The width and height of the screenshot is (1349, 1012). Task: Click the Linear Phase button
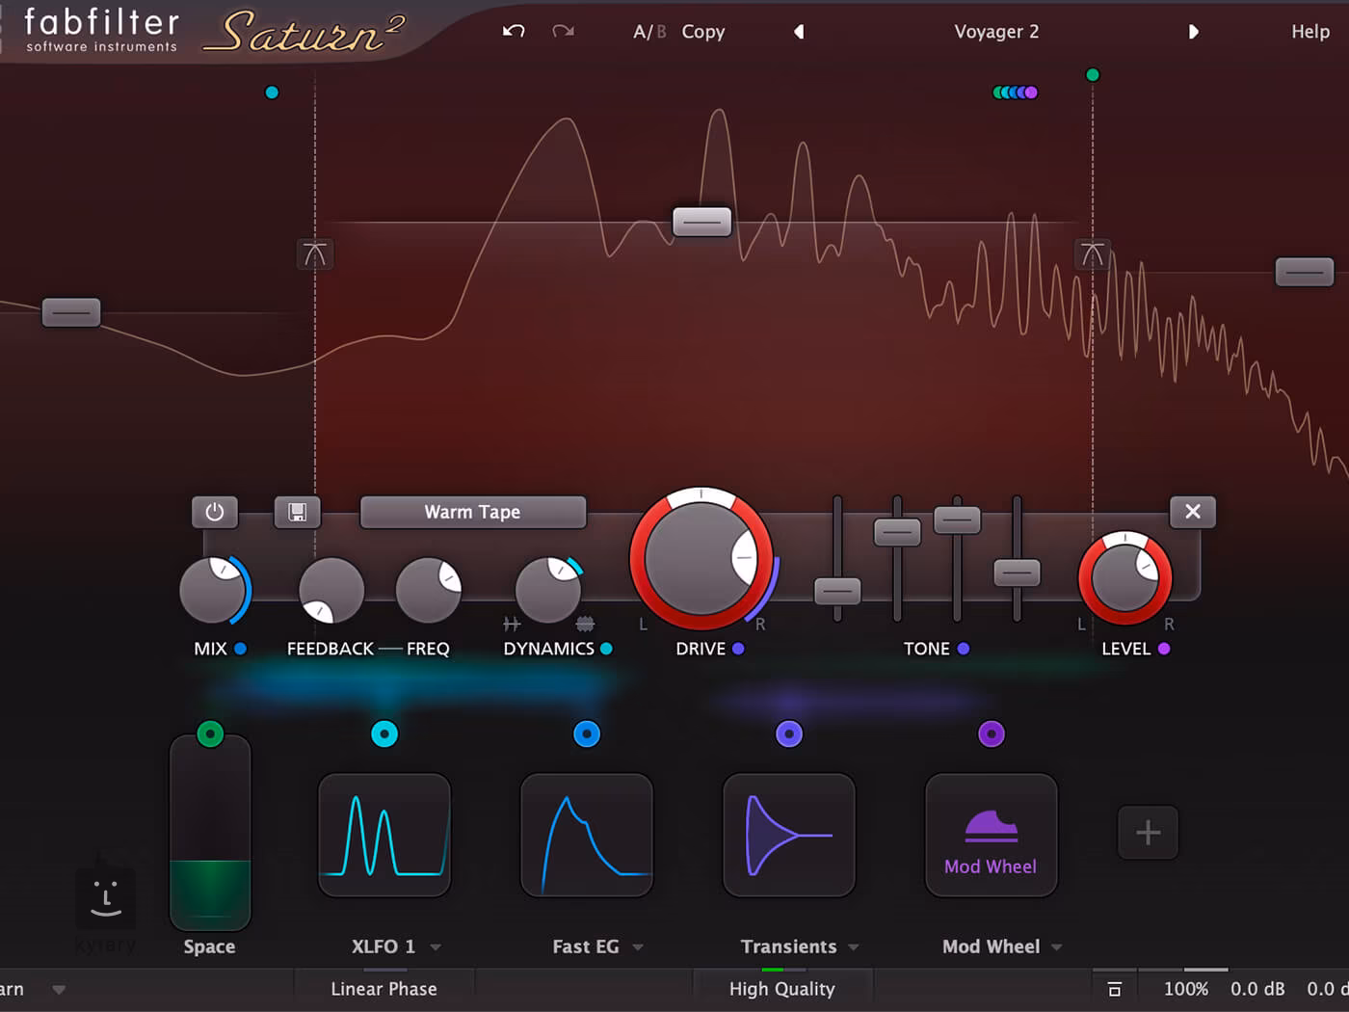(384, 989)
